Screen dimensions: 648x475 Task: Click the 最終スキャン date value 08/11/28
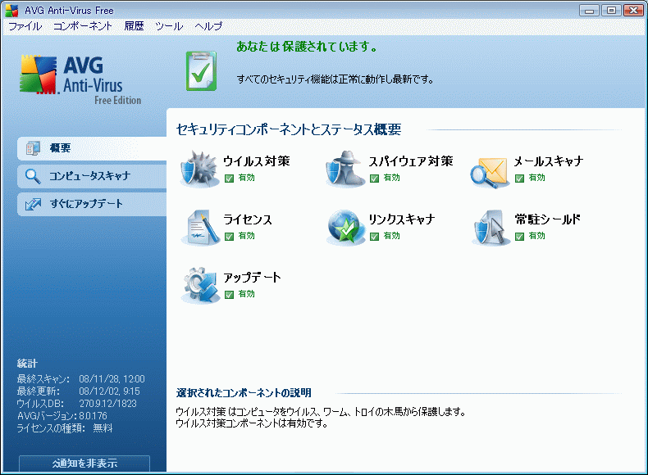pyautogui.click(x=112, y=379)
